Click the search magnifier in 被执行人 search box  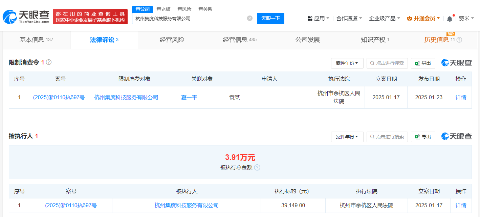pyautogui.click(x=372, y=137)
